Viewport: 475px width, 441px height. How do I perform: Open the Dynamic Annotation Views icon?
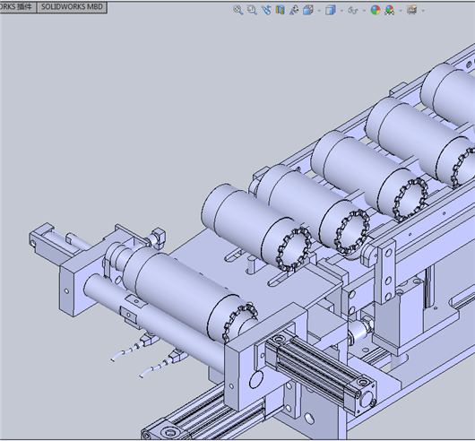(x=294, y=10)
